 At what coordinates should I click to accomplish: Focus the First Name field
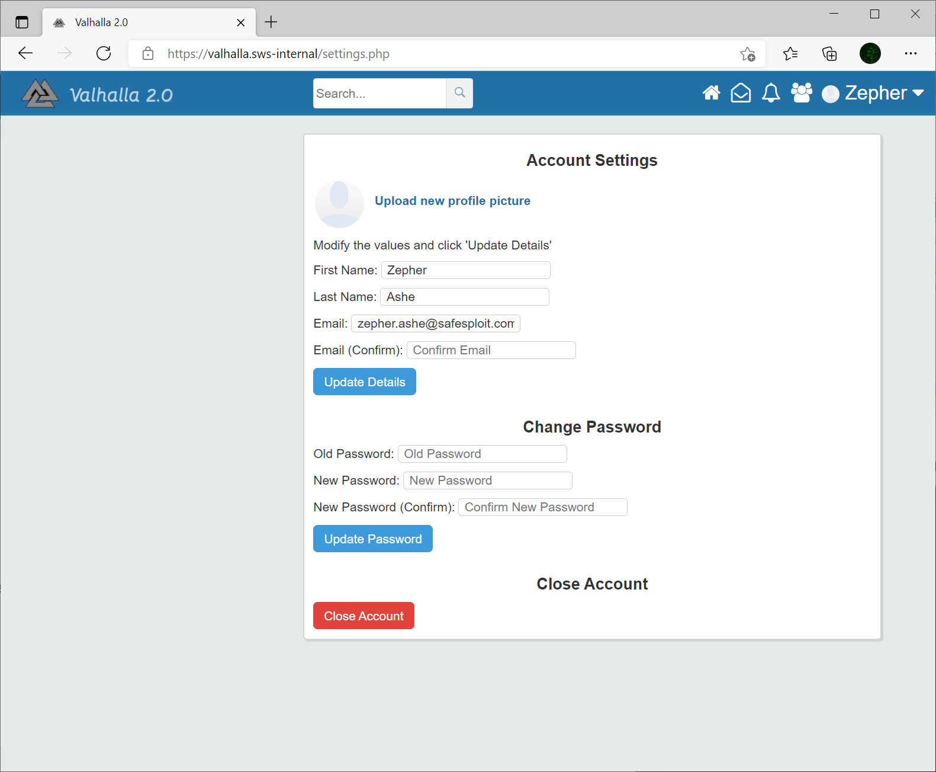(x=466, y=270)
